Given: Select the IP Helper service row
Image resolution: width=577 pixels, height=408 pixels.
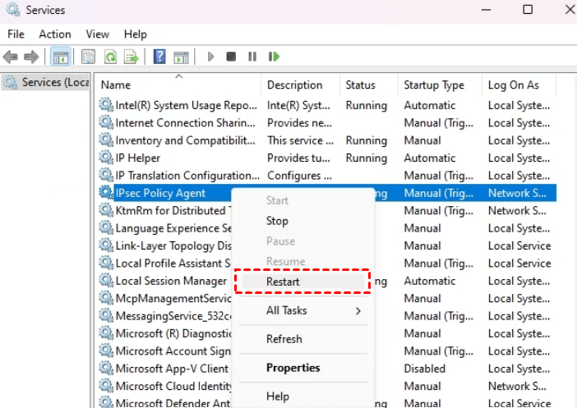Looking at the screenshot, I should pyautogui.click(x=138, y=158).
